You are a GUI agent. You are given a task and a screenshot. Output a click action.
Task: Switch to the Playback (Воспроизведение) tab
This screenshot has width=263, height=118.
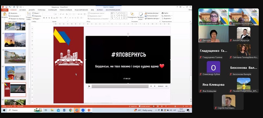click(113, 10)
